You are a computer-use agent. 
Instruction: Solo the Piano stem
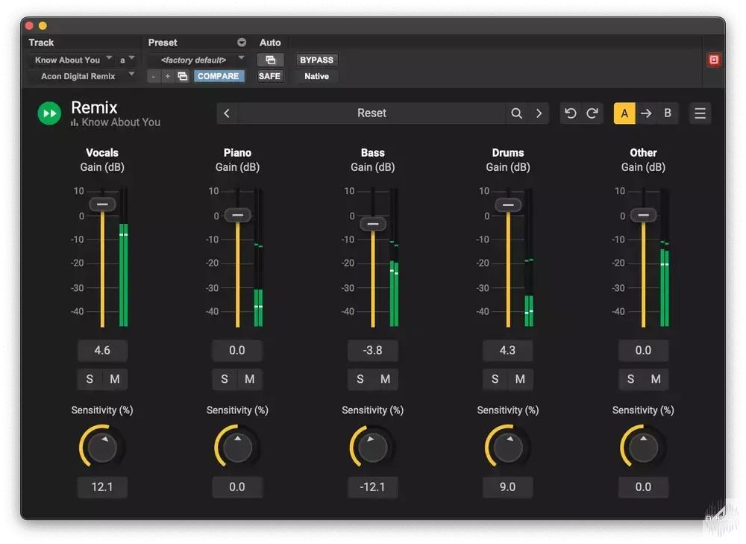click(x=225, y=379)
